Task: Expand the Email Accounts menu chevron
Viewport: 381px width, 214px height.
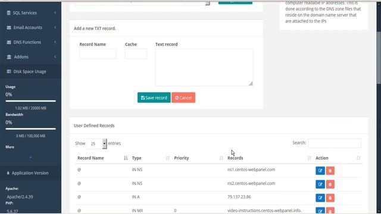Action: coord(55,28)
